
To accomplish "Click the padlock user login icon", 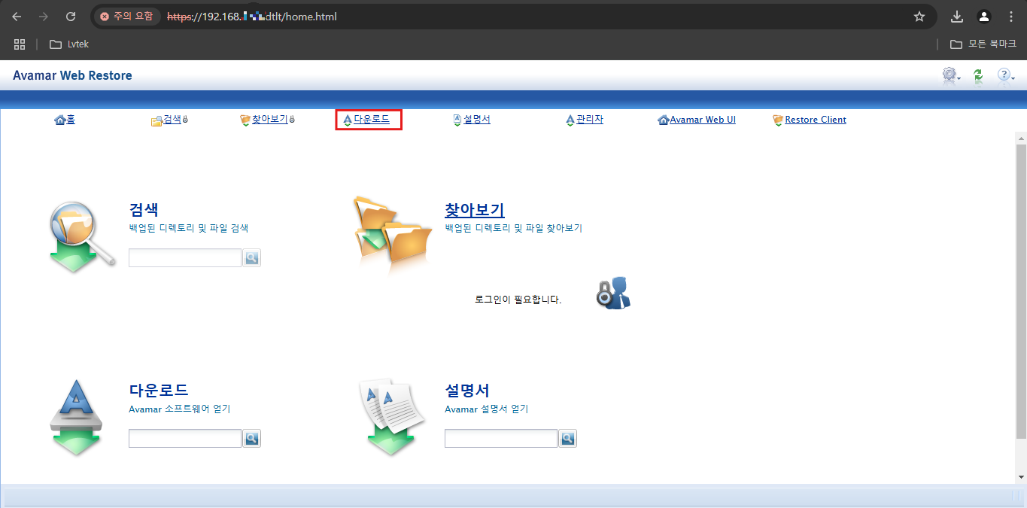I will [x=613, y=293].
